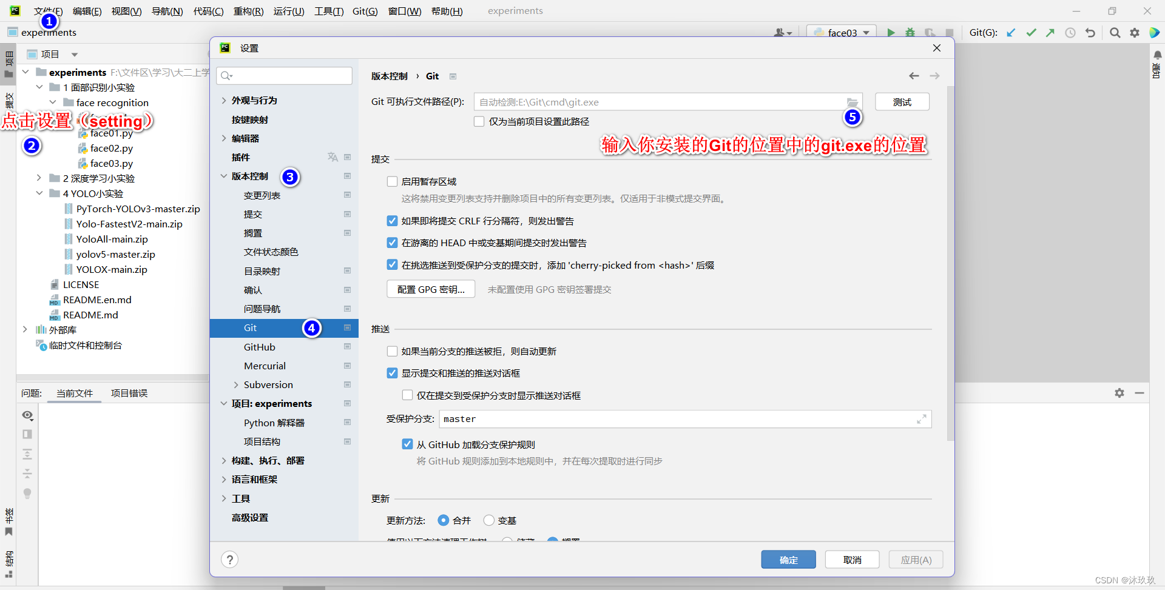Click Git update project arrow icon
Viewport: 1165px width, 590px height.
1011,33
